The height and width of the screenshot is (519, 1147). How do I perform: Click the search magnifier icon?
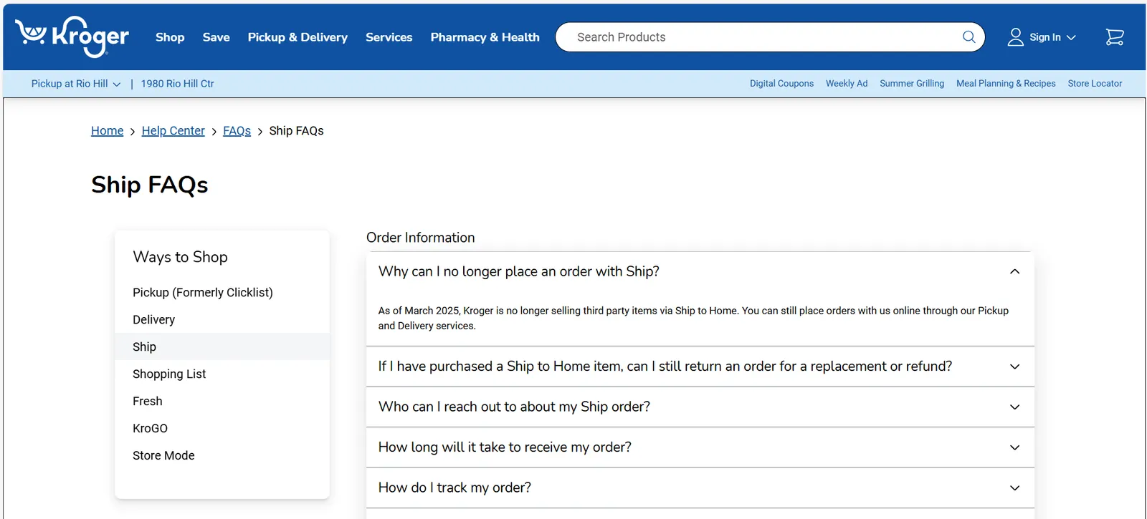click(x=968, y=37)
